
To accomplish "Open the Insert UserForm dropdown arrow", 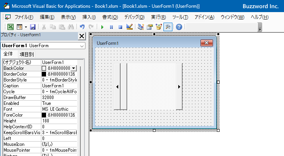I will coord(26,27).
